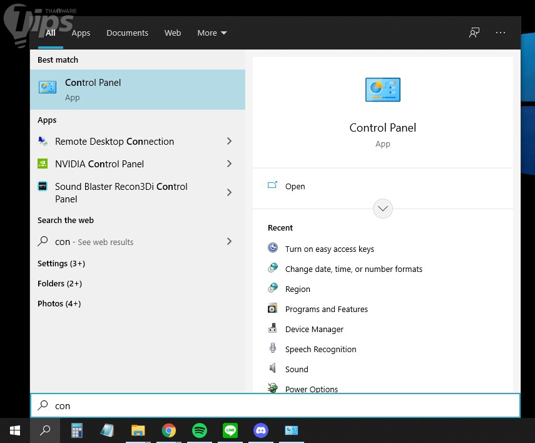Open the feedback icon in search header

click(474, 33)
